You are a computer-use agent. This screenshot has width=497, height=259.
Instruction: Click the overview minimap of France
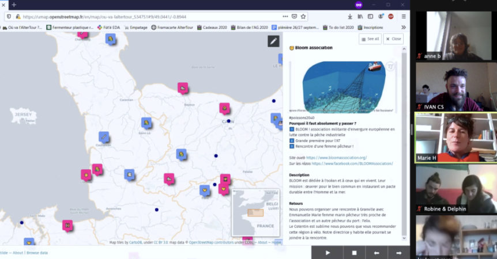(255, 213)
